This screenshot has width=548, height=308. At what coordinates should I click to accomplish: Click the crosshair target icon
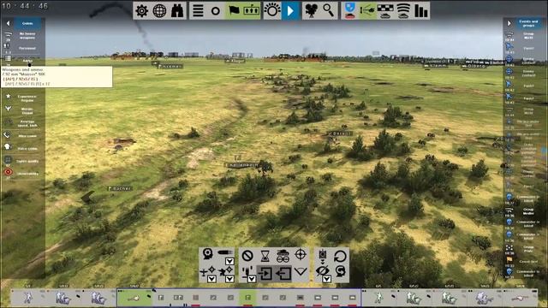[x=301, y=255]
